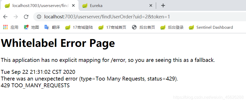Click the 'unexpected error' status=429 line
The width and height of the screenshot is (246, 102).
[x=89, y=79]
